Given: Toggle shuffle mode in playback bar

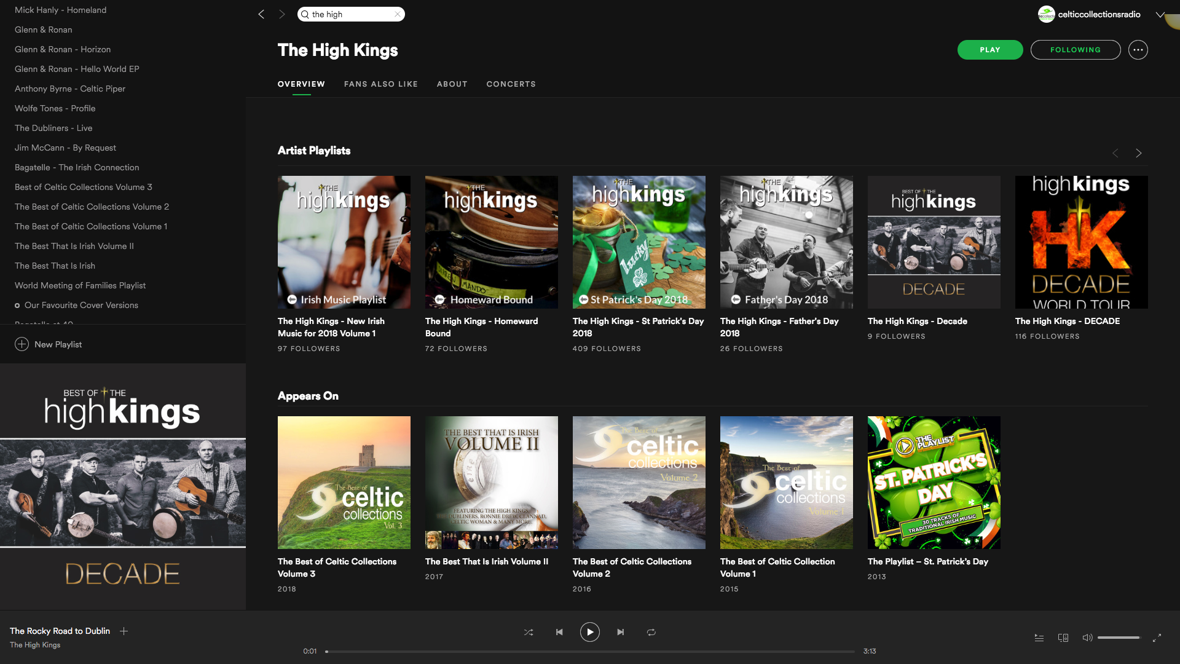Looking at the screenshot, I should point(528,631).
